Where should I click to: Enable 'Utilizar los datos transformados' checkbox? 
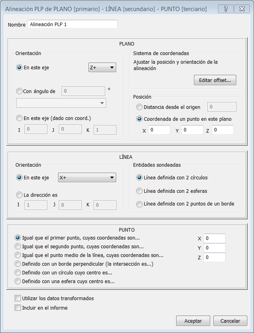point(17,298)
